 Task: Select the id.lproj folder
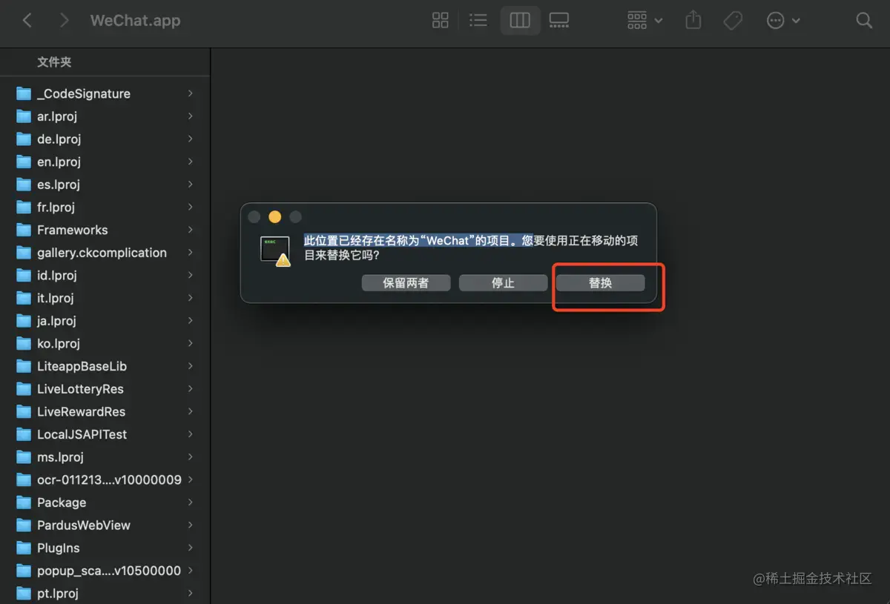point(105,275)
